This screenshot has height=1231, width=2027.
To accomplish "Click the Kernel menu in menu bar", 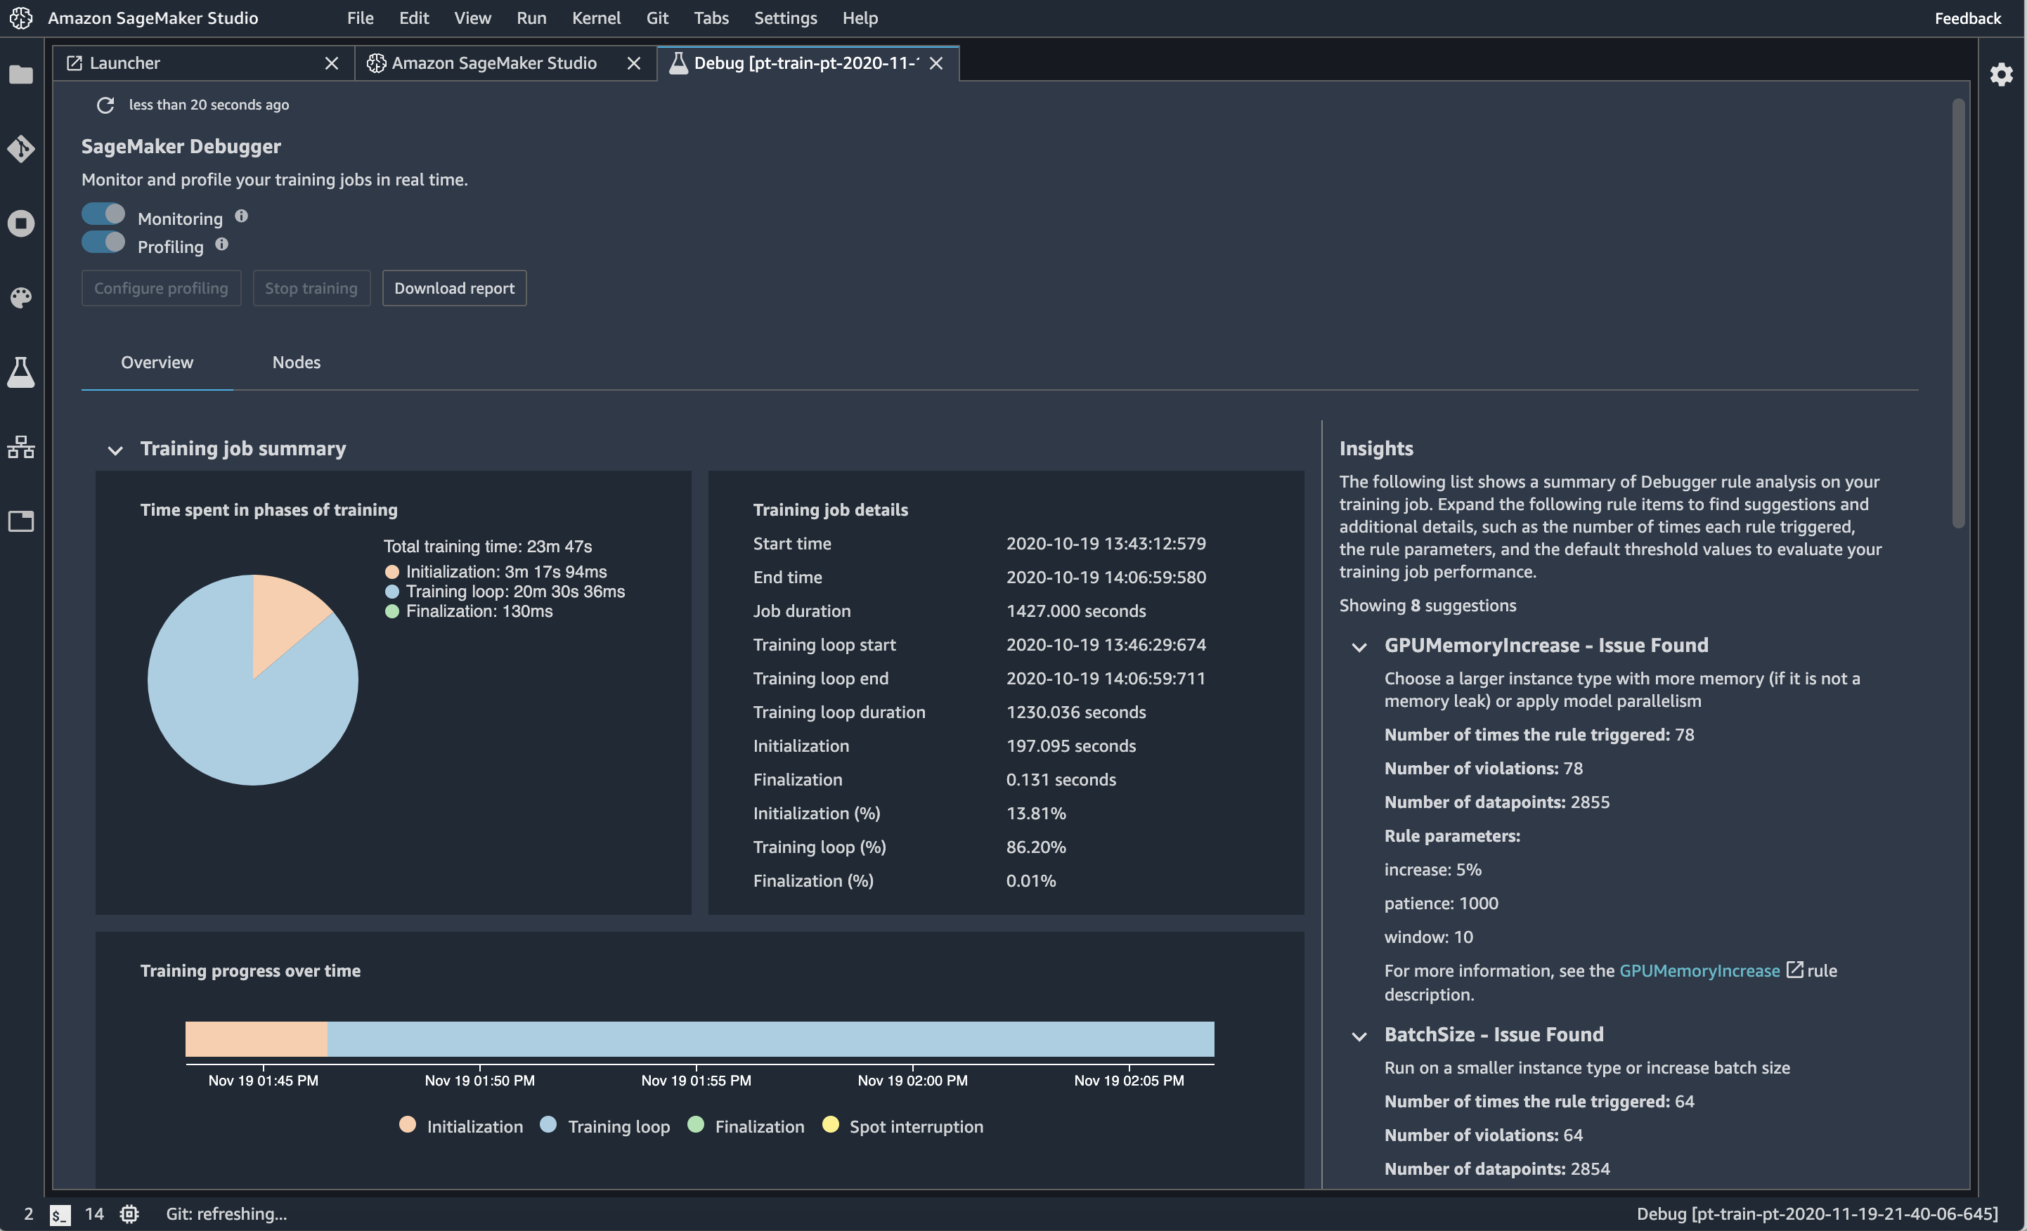I will pos(597,18).
